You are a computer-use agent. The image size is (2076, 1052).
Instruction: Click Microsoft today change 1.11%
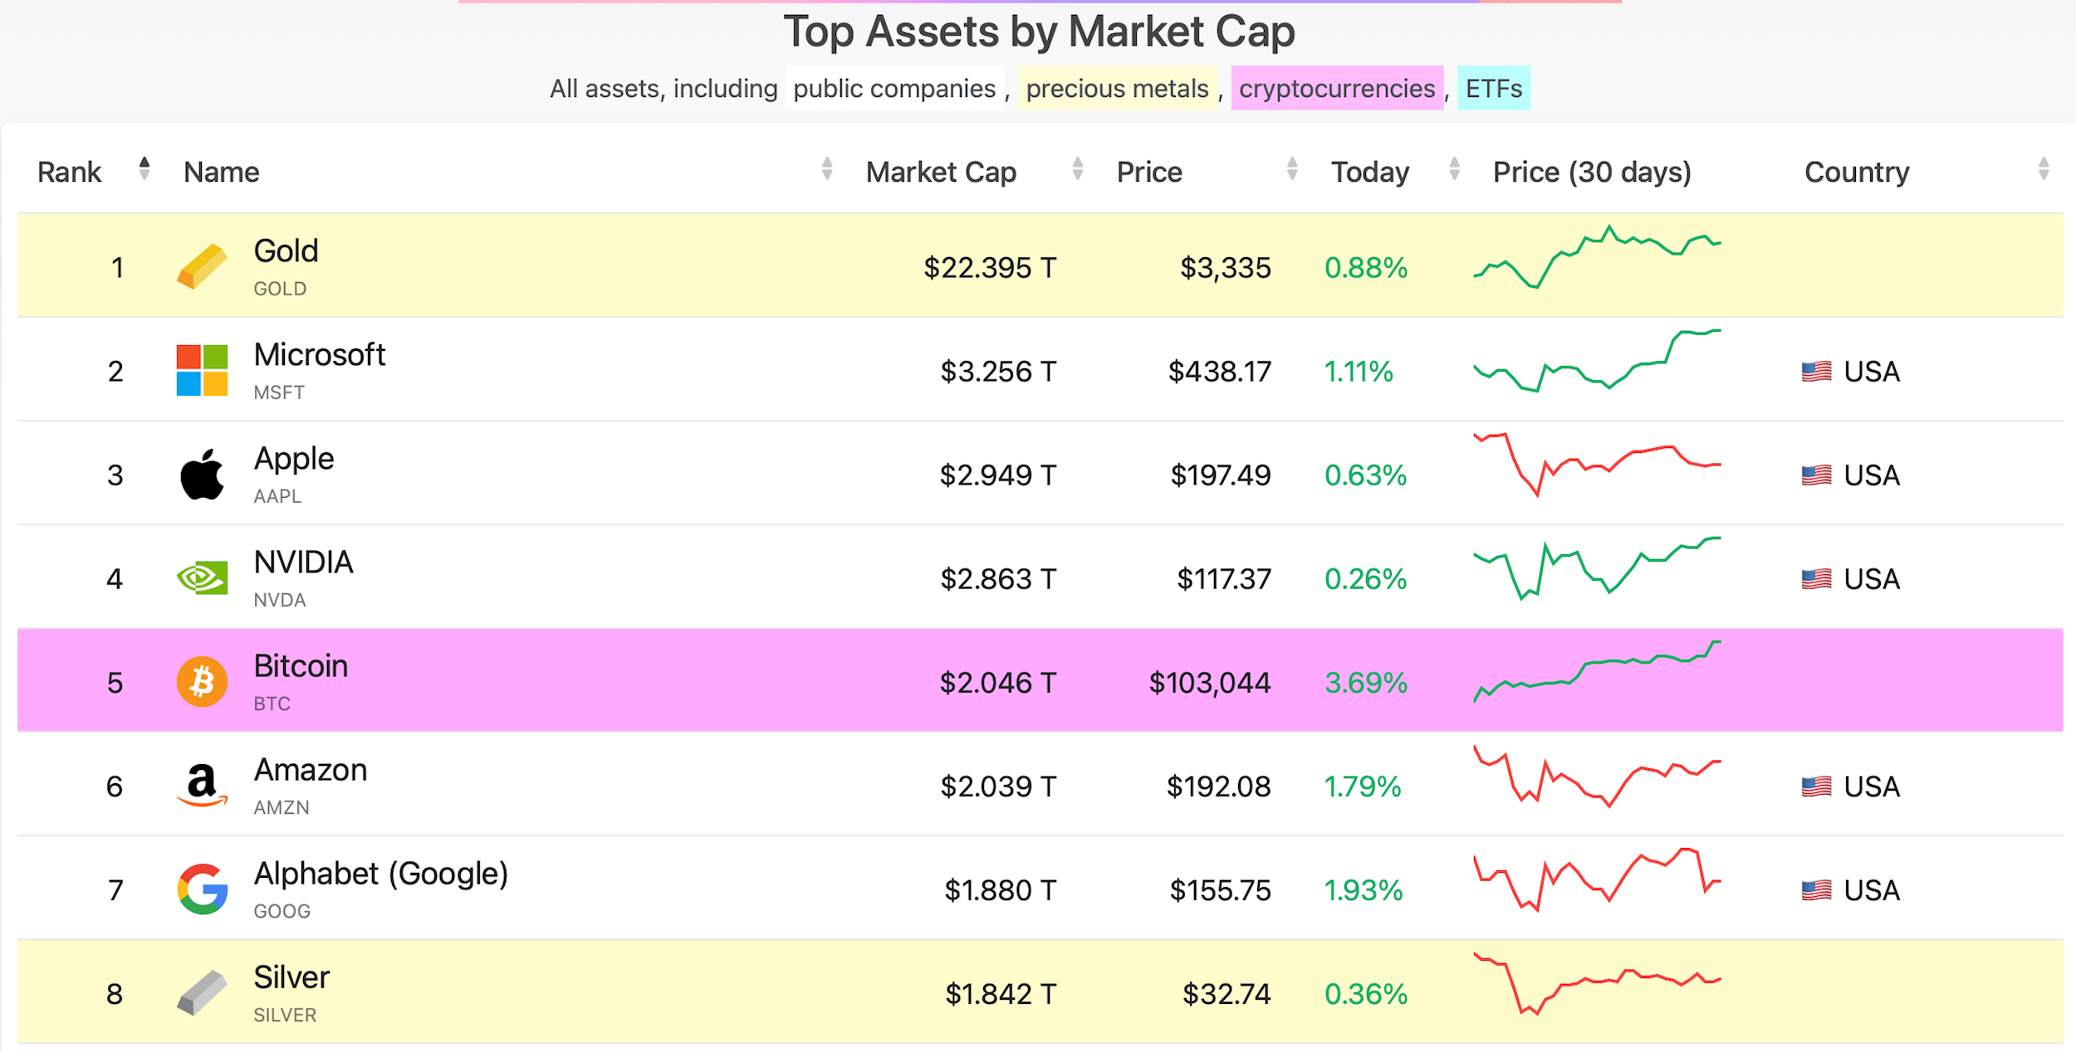click(1359, 372)
